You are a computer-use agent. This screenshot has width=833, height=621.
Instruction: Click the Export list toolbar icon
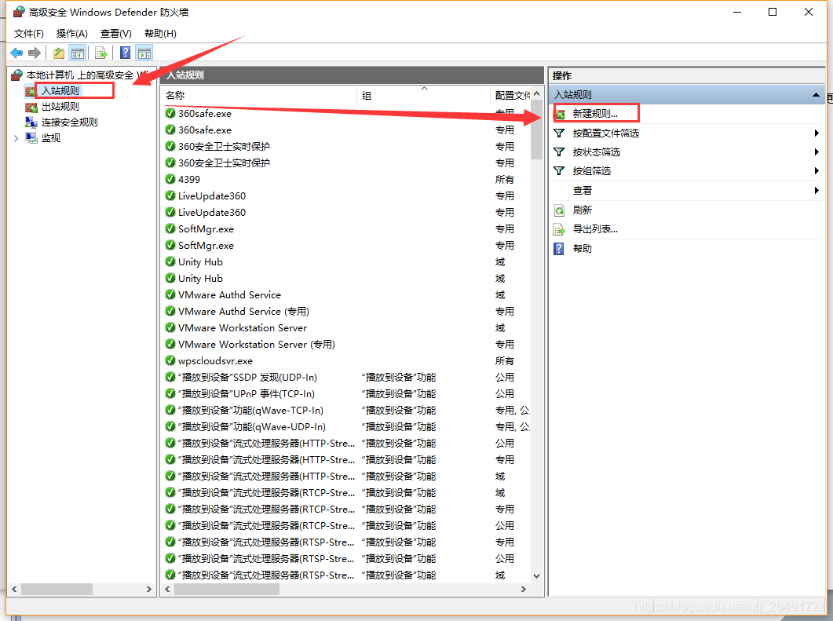click(x=101, y=53)
